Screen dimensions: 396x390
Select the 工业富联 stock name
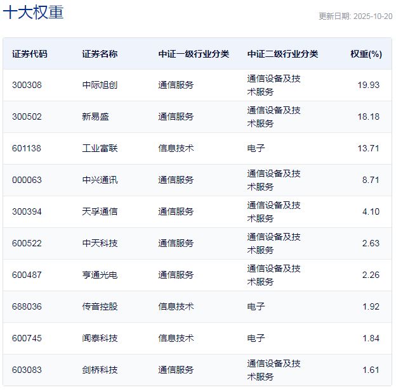100,148
